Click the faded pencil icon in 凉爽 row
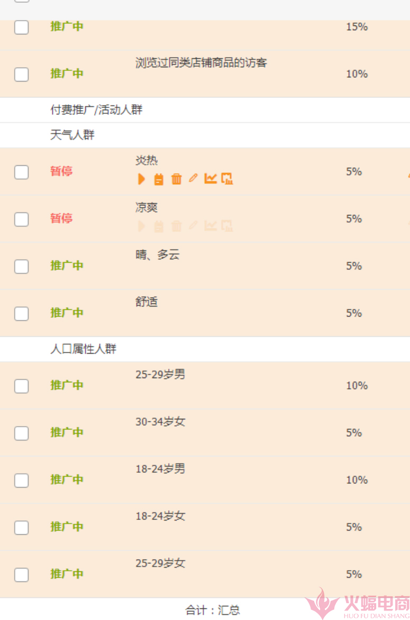 (x=193, y=226)
